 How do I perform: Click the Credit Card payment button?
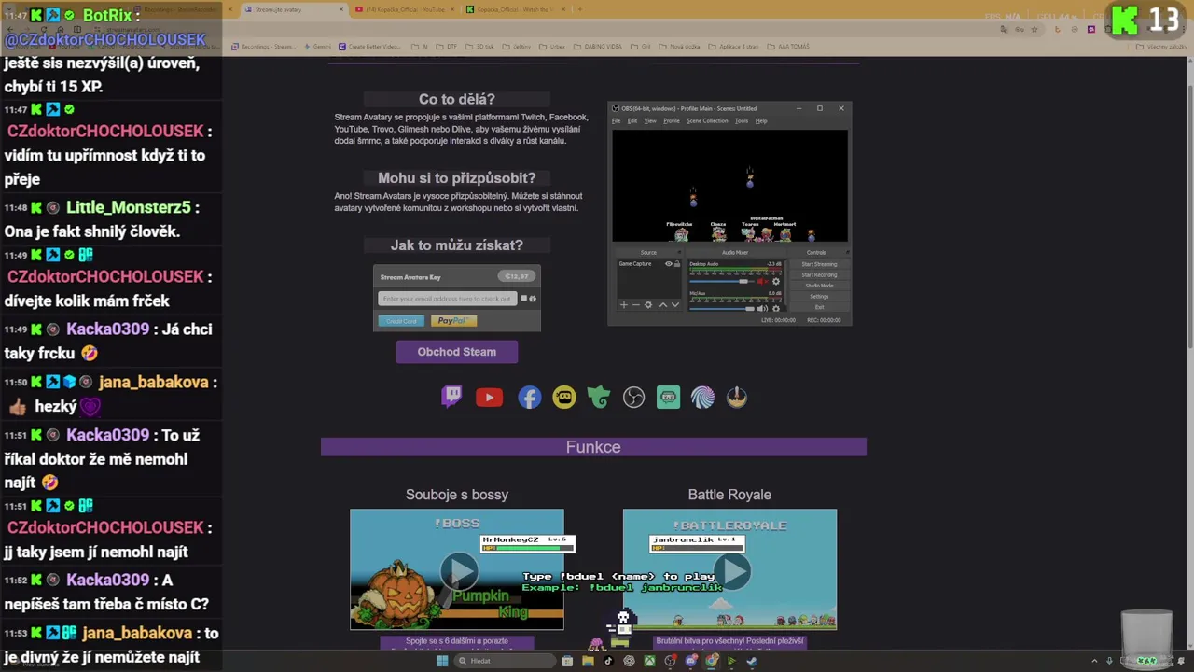(401, 320)
